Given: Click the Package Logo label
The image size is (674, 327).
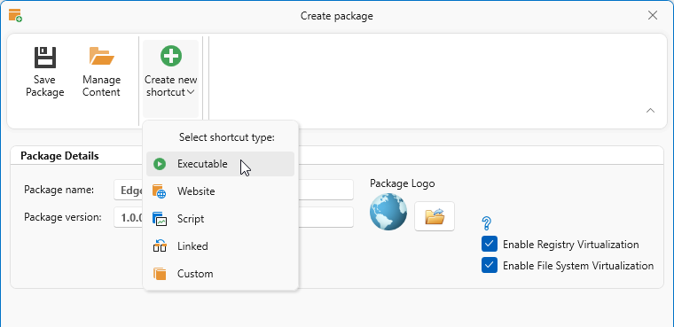Looking at the screenshot, I should (x=403, y=183).
